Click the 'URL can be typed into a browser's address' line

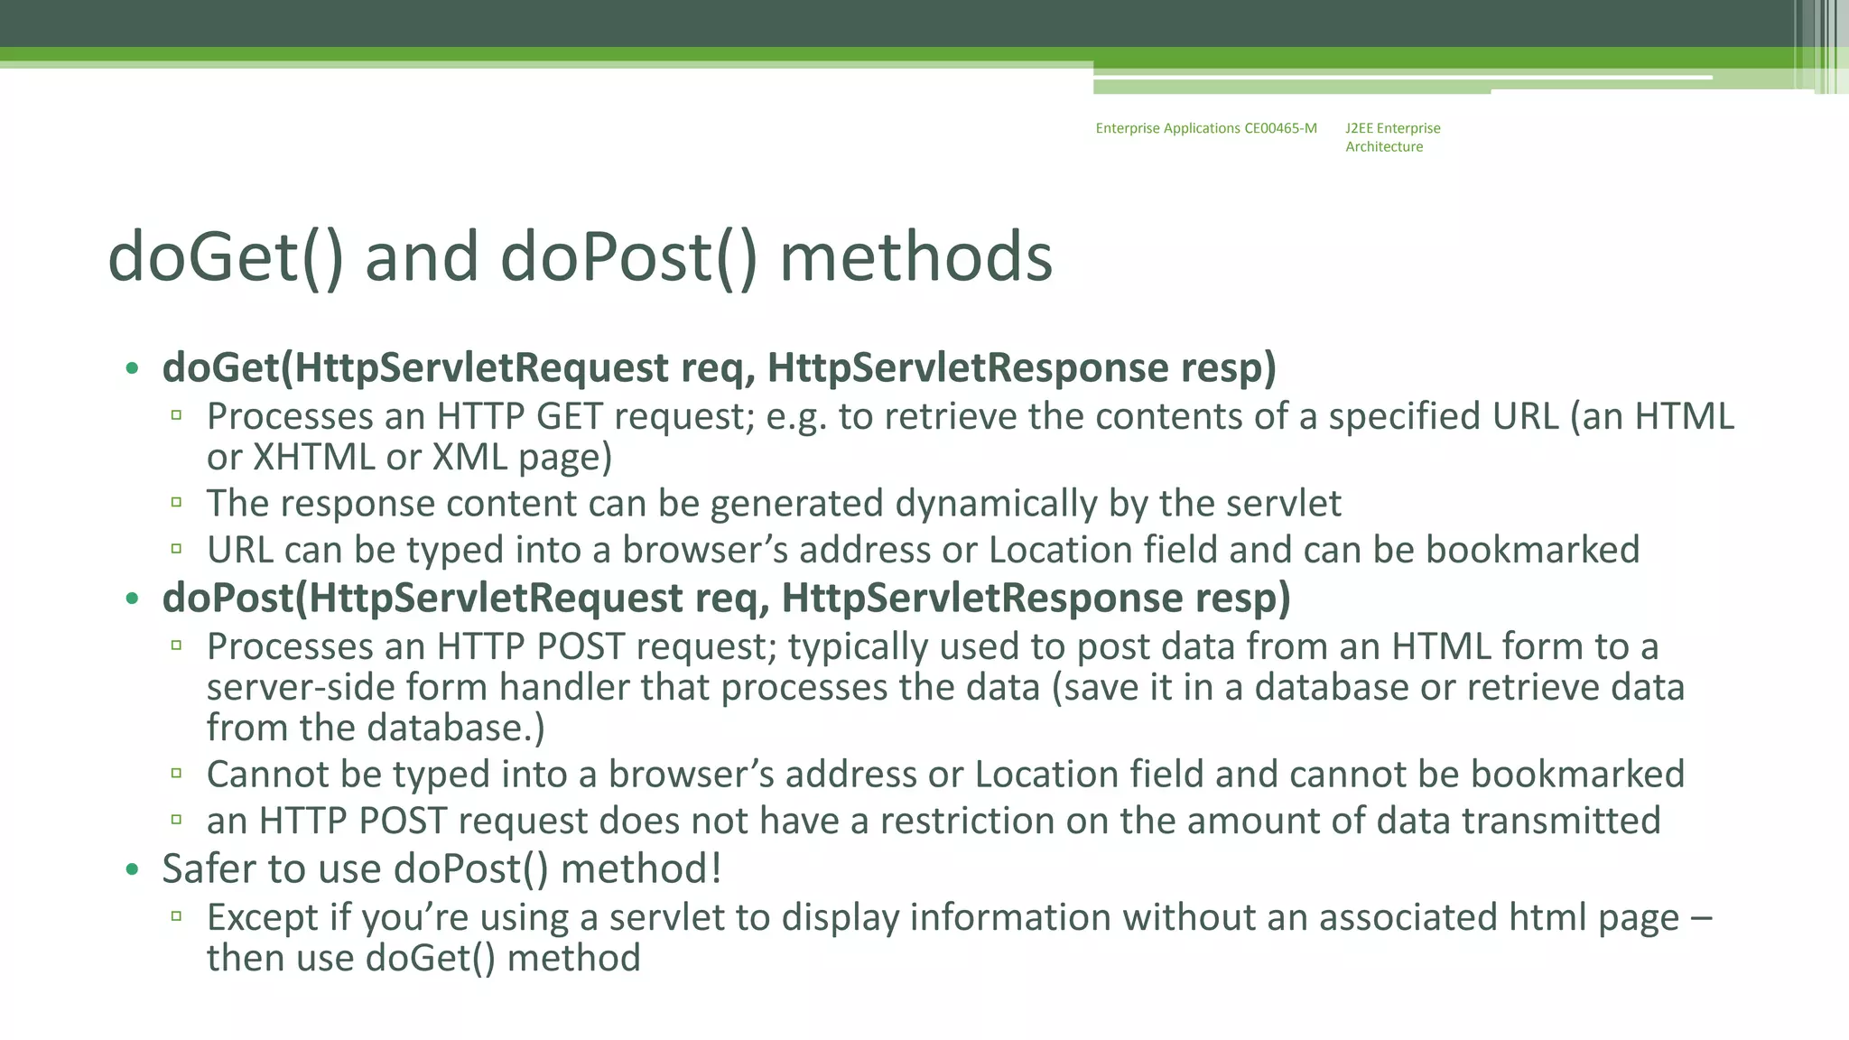[922, 550]
